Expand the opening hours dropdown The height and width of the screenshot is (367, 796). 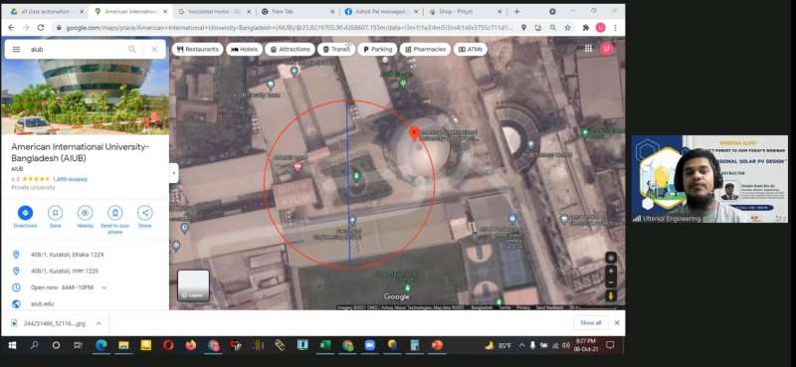coord(104,287)
